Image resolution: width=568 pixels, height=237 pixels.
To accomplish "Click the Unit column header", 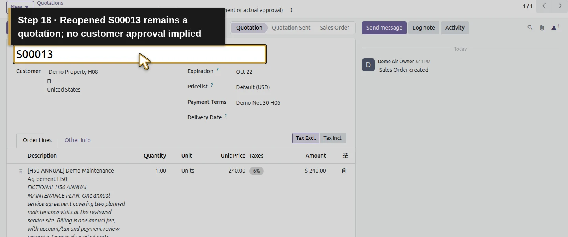I will pyautogui.click(x=187, y=156).
